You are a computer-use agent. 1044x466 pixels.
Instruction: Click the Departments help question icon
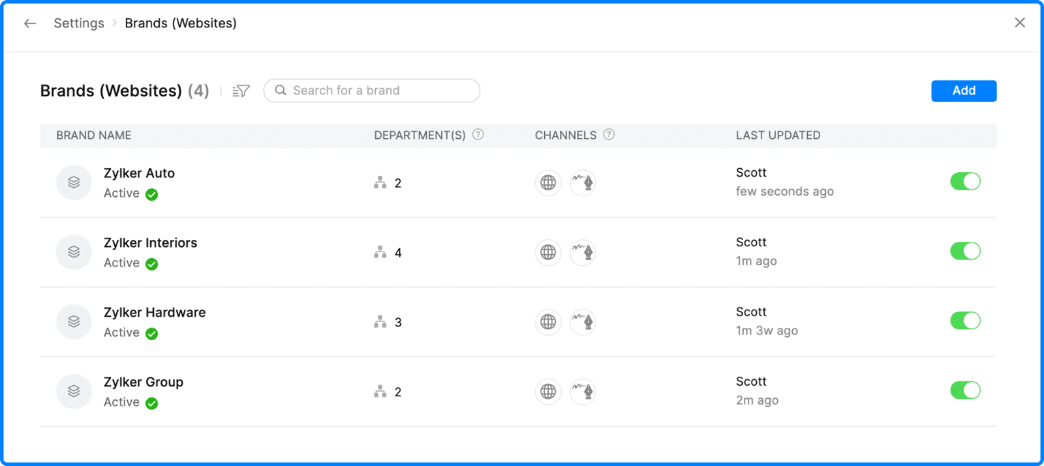click(478, 135)
